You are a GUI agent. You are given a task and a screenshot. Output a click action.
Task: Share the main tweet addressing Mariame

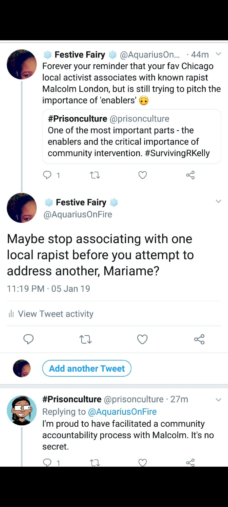[199, 339]
